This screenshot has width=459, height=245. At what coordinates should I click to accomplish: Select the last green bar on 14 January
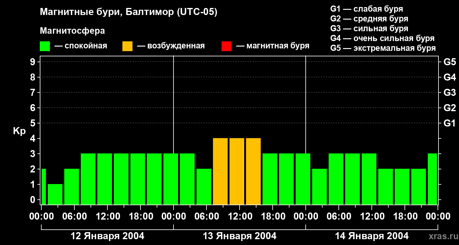pos(432,179)
